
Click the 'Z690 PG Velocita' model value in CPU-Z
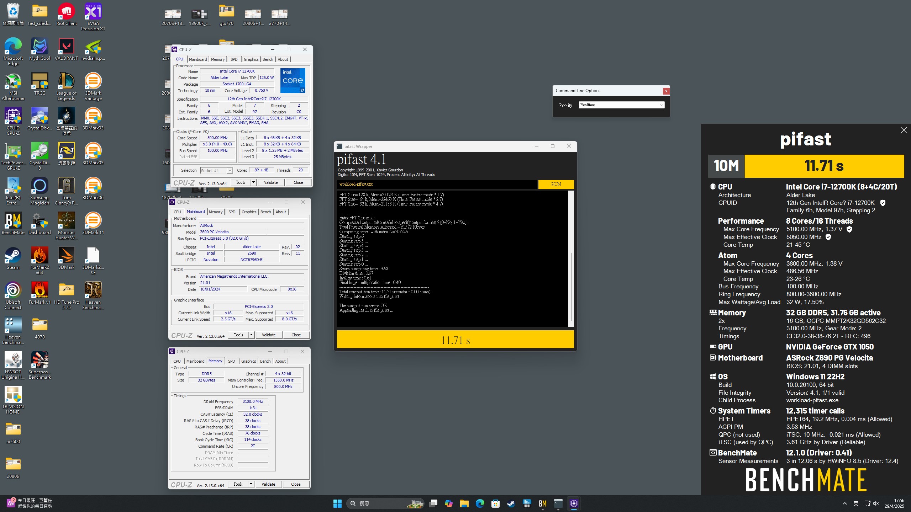[232, 232]
